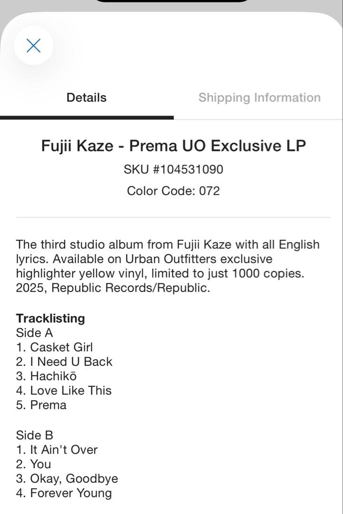Select the Details tab
The image size is (343, 514).
86,97
